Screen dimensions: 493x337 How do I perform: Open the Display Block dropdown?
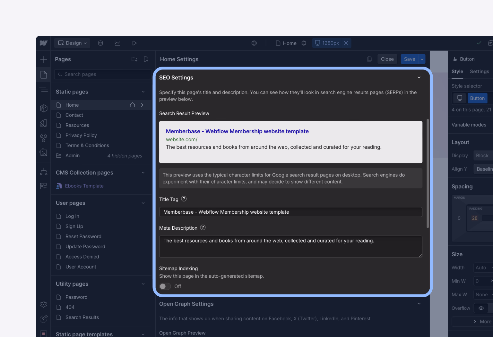pyautogui.click(x=483, y=155)
